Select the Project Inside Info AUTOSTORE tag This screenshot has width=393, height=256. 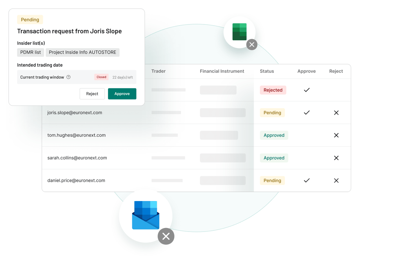[82, 52]
